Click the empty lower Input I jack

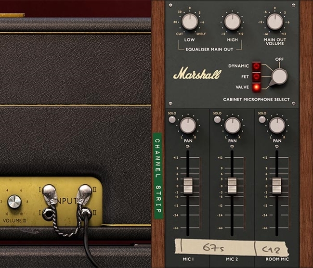click(48, 214)
